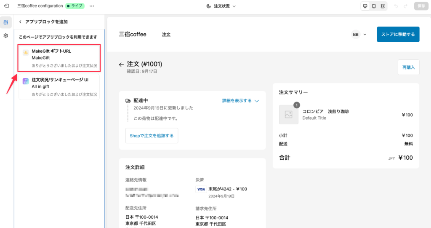
Task: Select the sections panel icon in sidebar
Action: point(6,22)
